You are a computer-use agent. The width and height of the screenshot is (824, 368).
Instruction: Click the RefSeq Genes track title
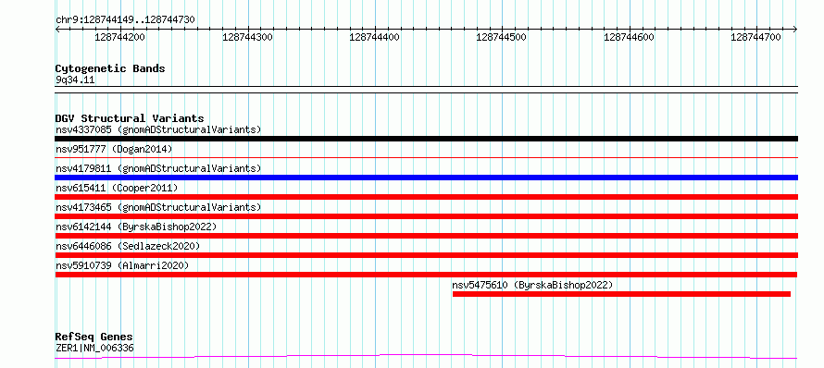[94, 337]
